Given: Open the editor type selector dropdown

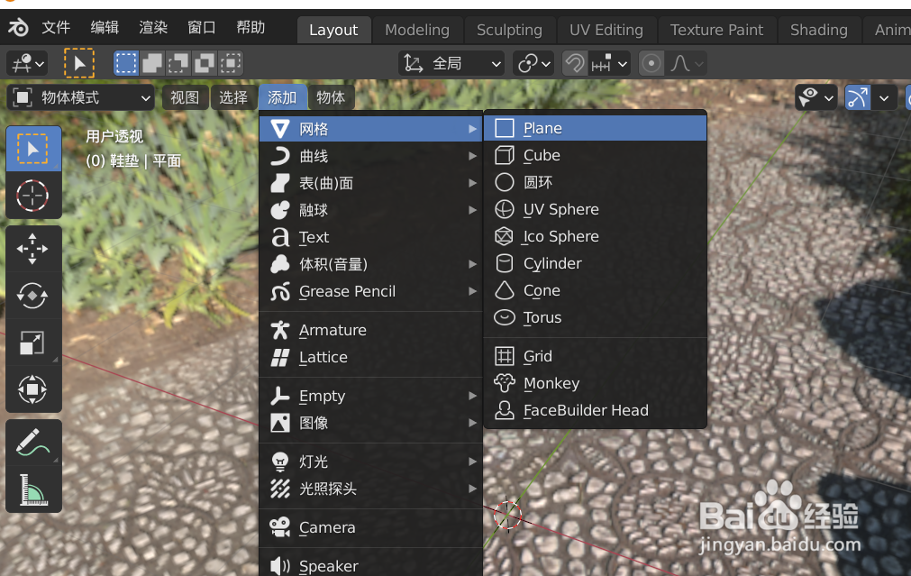Looking at the screenshot, I should click(27, 63).
